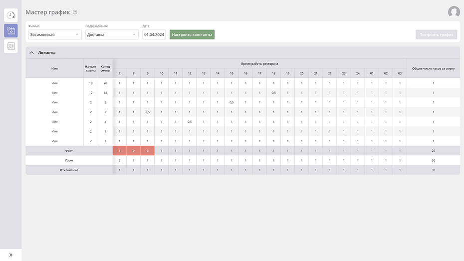Screen dimensions: 464x261
Task: Select the red Факт cell under hour 9
Action: pos(147,151)
